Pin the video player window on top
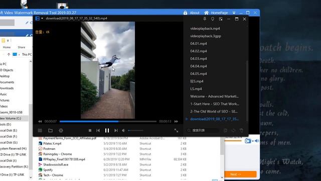The image size is (321, 181). (205, 19)
